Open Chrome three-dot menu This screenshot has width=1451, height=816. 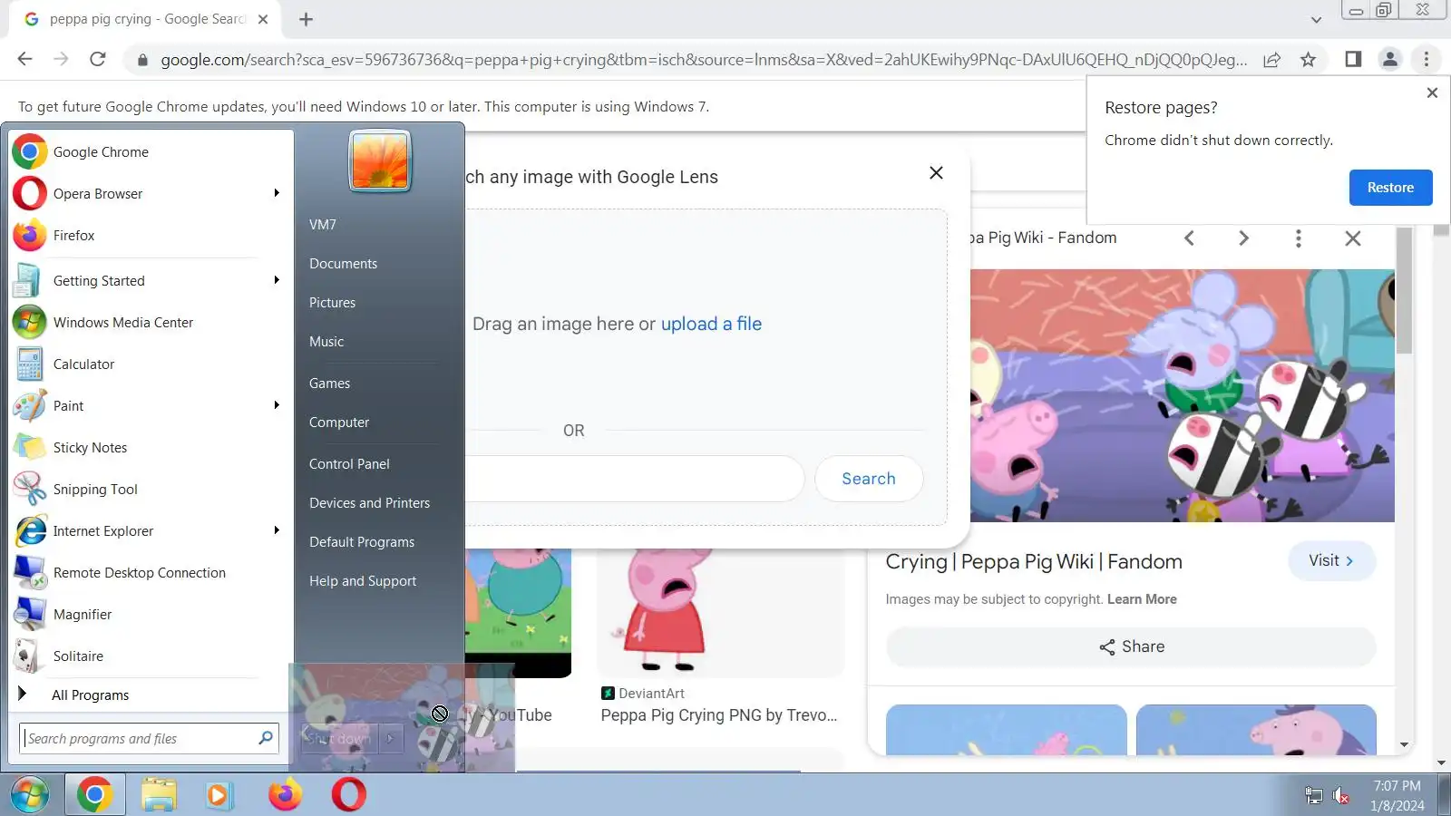1427,59
